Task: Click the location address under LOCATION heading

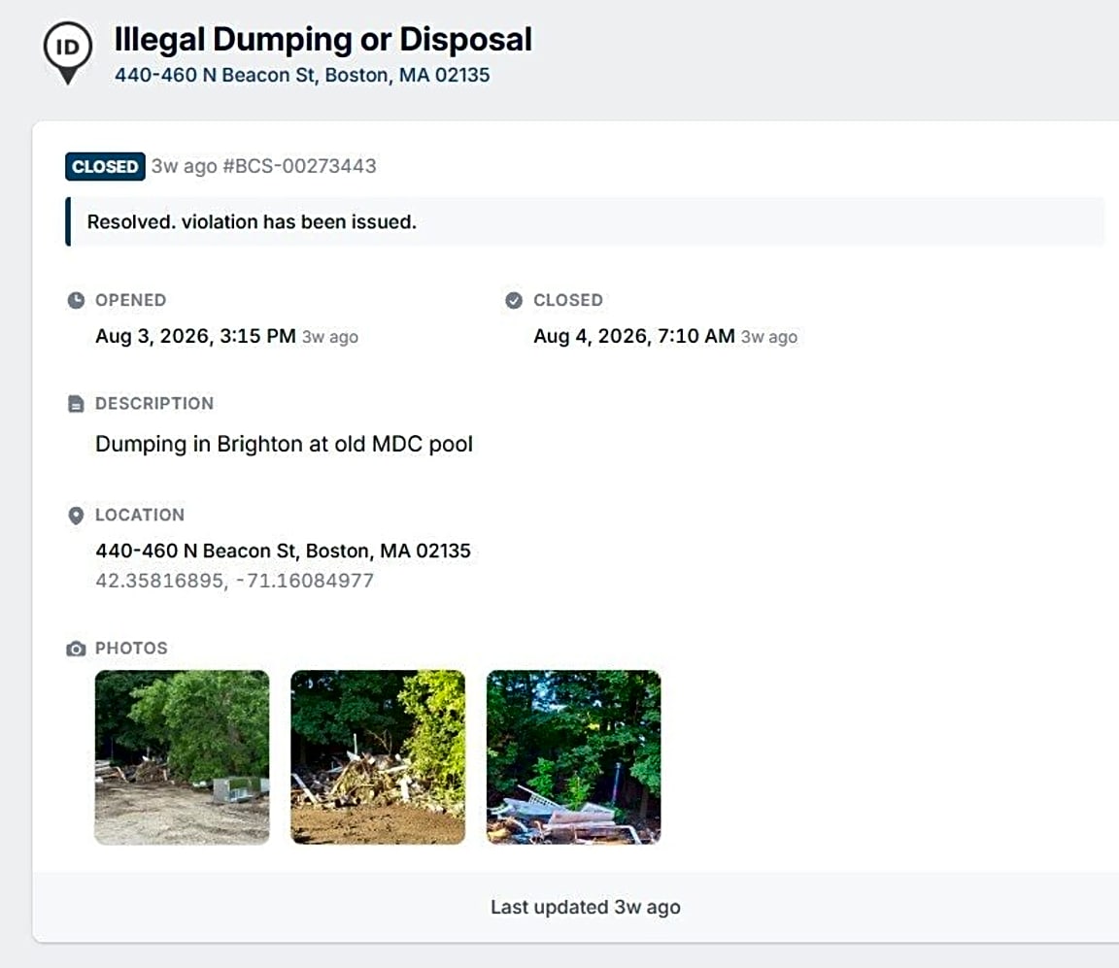Action: click(x=284, y=551)
